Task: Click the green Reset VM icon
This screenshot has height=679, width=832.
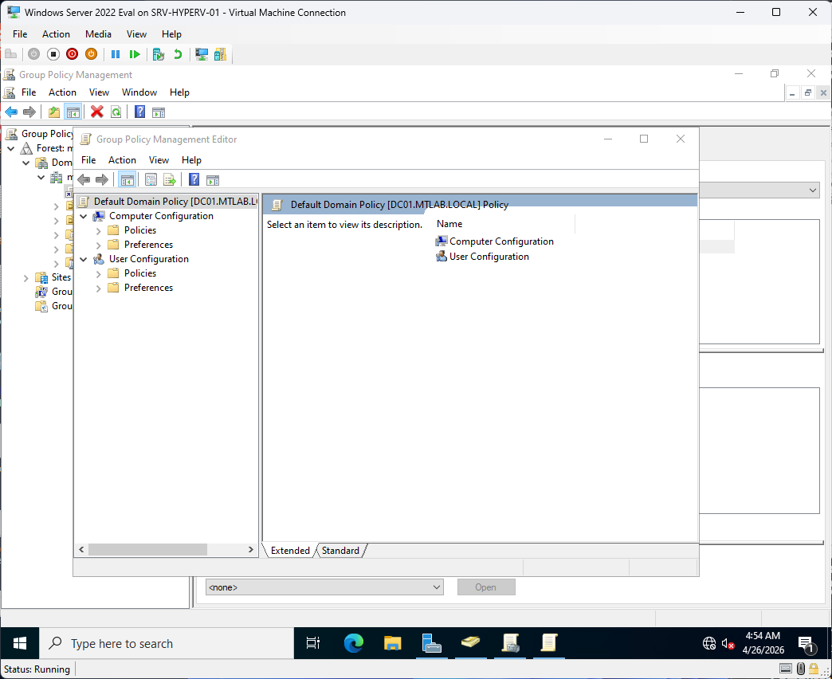Action: click(x=135, y=54)
